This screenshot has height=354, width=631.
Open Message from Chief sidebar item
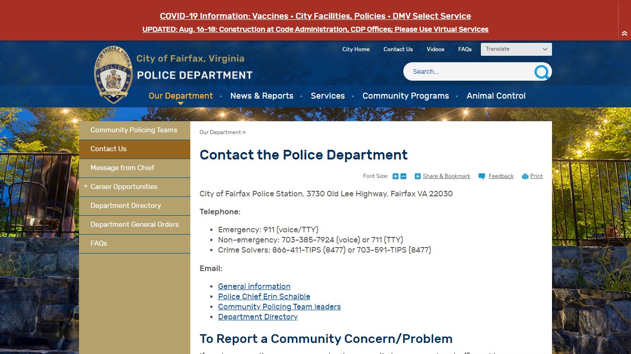click(x=134, y=168)
